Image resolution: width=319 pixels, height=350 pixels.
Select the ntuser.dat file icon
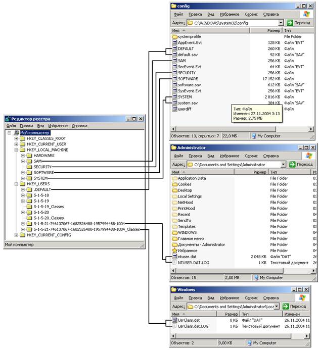(175, 257)
